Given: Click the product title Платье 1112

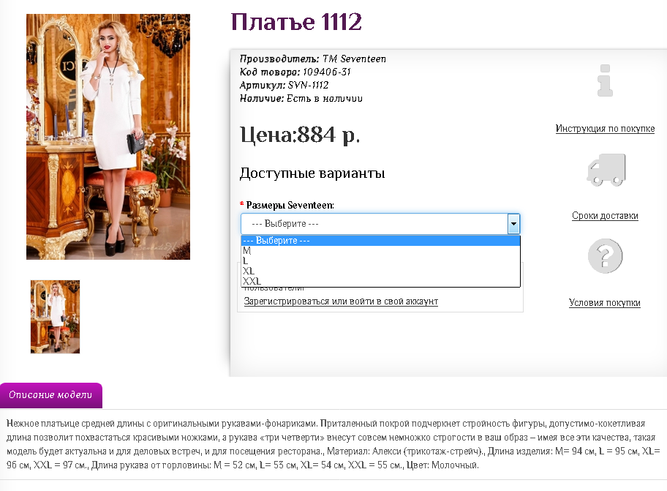Looking at the screenshot, I should (295, 23).
